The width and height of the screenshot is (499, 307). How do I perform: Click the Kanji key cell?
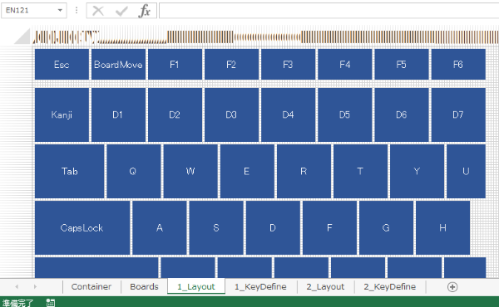click(x=62, y=115)
